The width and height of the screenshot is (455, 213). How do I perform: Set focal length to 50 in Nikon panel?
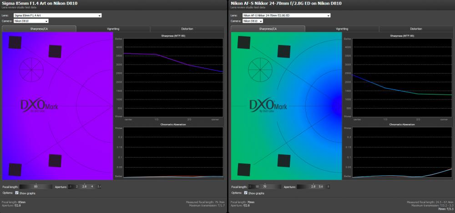pyautogui.click(x=257, y=187)
